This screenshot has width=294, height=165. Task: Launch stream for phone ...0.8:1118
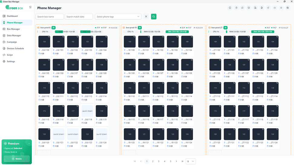pos(87,111)
